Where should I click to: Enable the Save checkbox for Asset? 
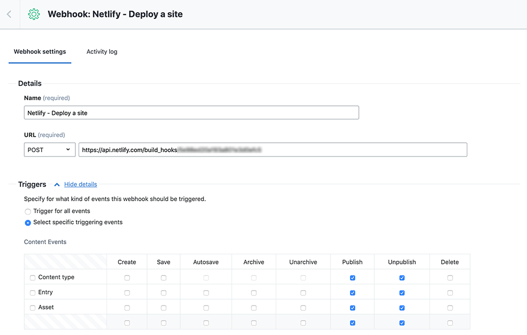point(163,307)
